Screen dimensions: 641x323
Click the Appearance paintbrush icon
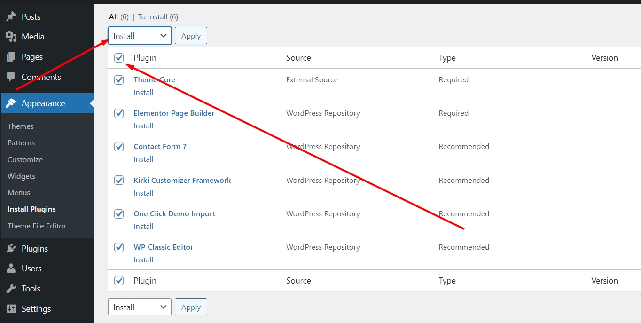point(11,103)
